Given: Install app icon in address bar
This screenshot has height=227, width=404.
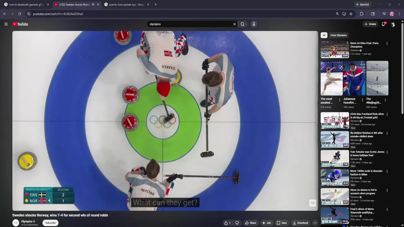Looking at the screenshot, I should (344, 14).
